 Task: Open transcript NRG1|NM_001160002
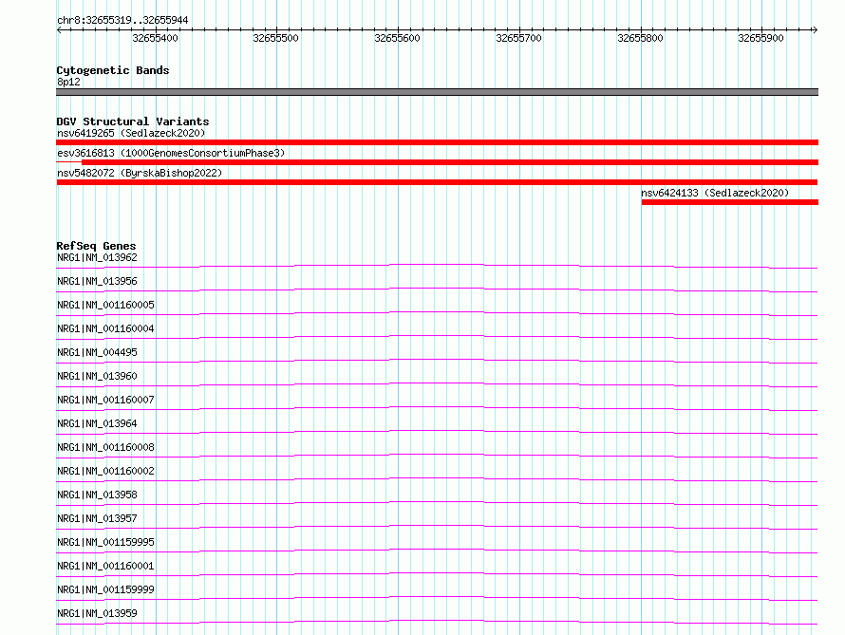(105, 471)
